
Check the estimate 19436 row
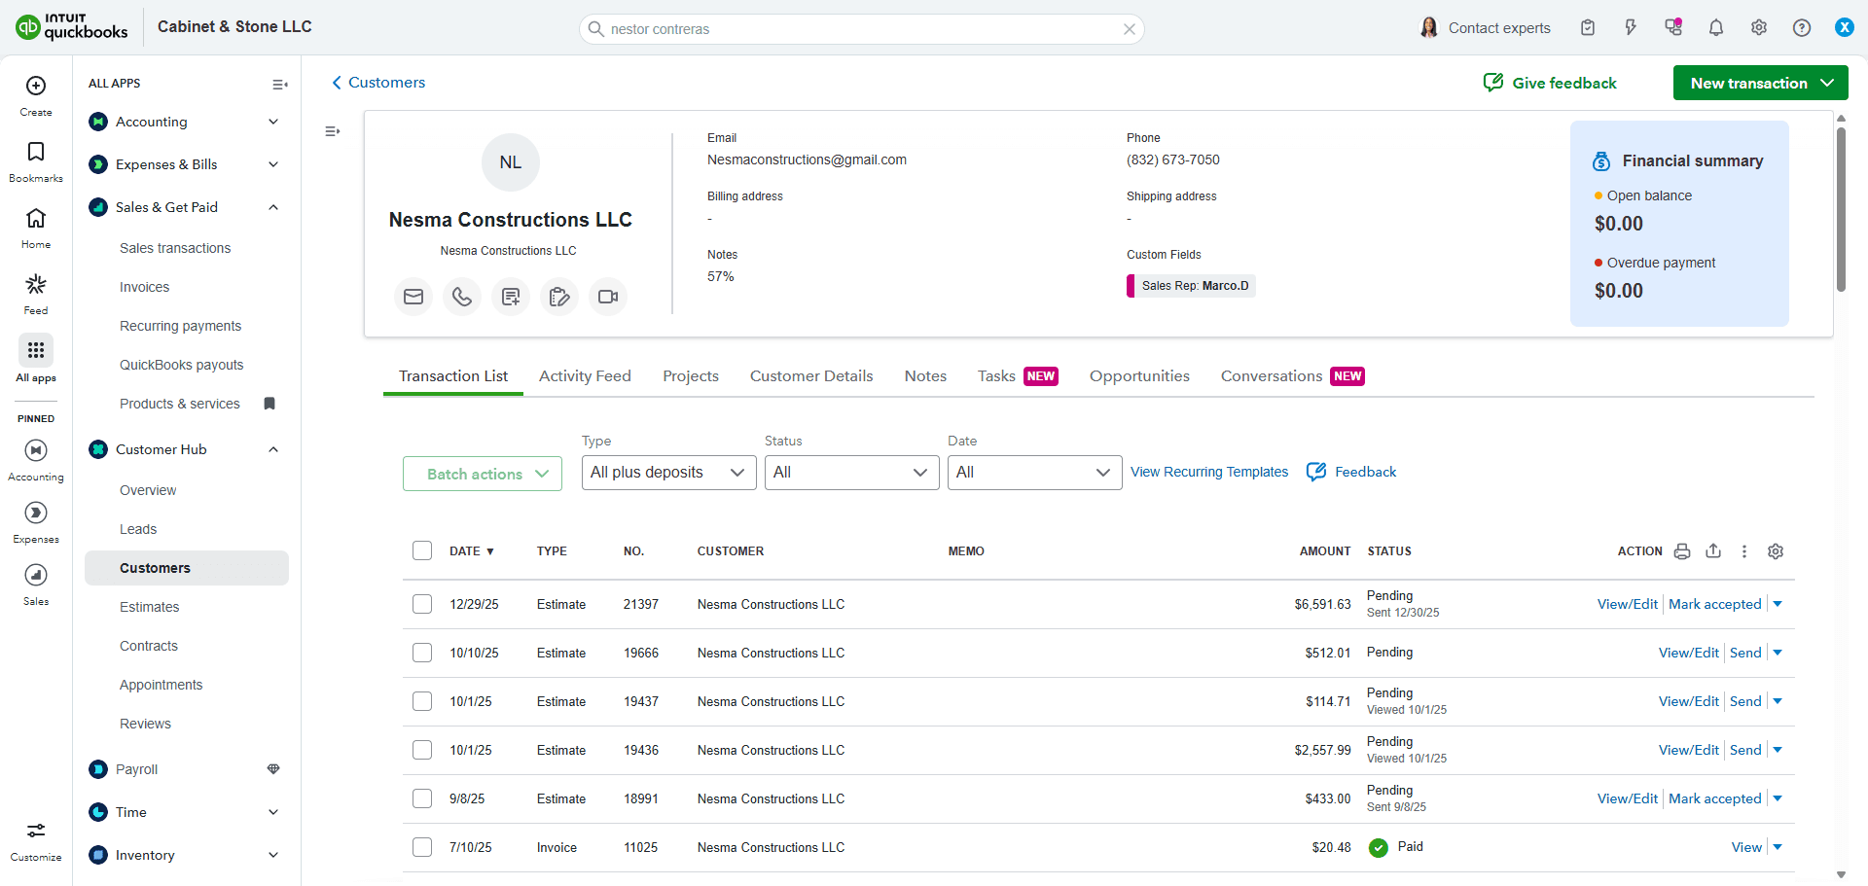(422, 750)
